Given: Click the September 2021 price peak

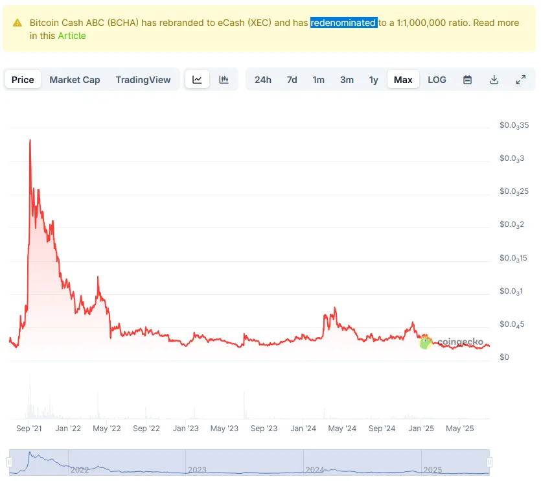Looking at the screenshot, I should point(30,140).
